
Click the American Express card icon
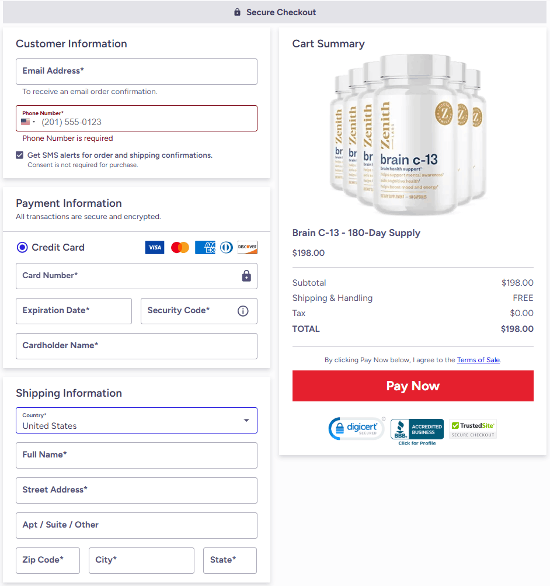(x=205, y=248)
